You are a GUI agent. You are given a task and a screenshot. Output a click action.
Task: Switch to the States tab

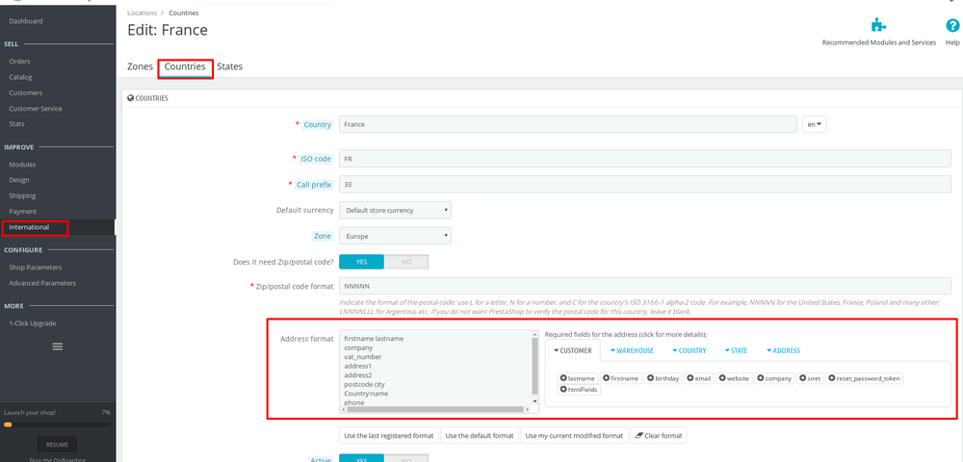click(x=230, y=66)
